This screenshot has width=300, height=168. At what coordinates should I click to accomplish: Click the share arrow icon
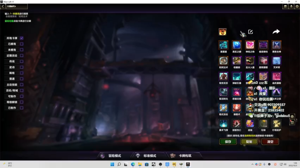pos(276,32)
